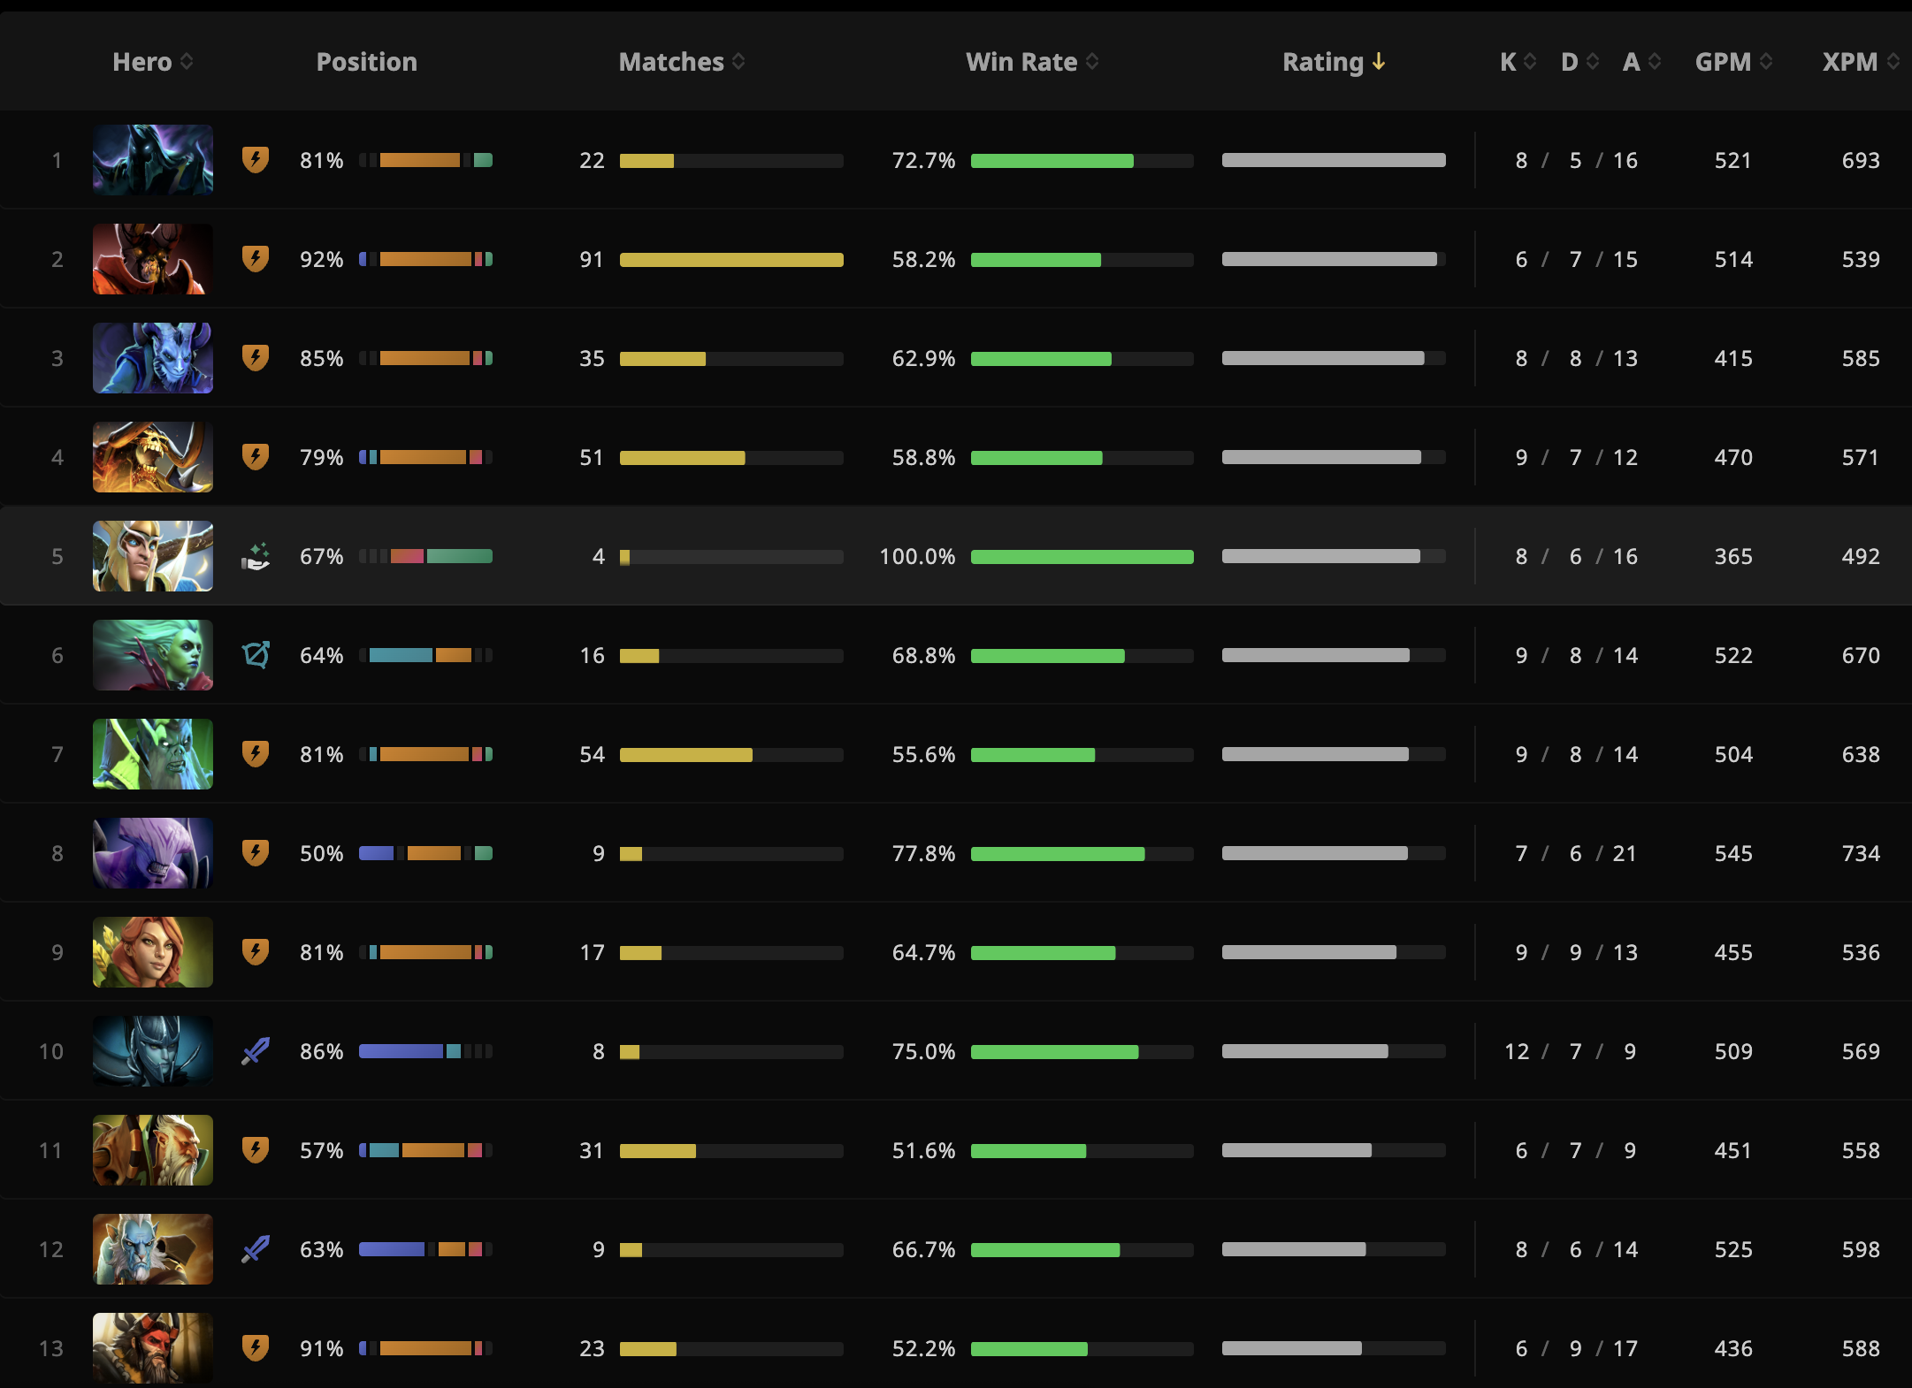Click carry sword icon in row 12
The height and width of the screenshot is (1388, 1912).
coord(256,1249)
